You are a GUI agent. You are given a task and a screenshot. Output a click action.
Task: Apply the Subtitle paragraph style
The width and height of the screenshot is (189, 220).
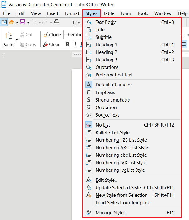coord(132,37)
